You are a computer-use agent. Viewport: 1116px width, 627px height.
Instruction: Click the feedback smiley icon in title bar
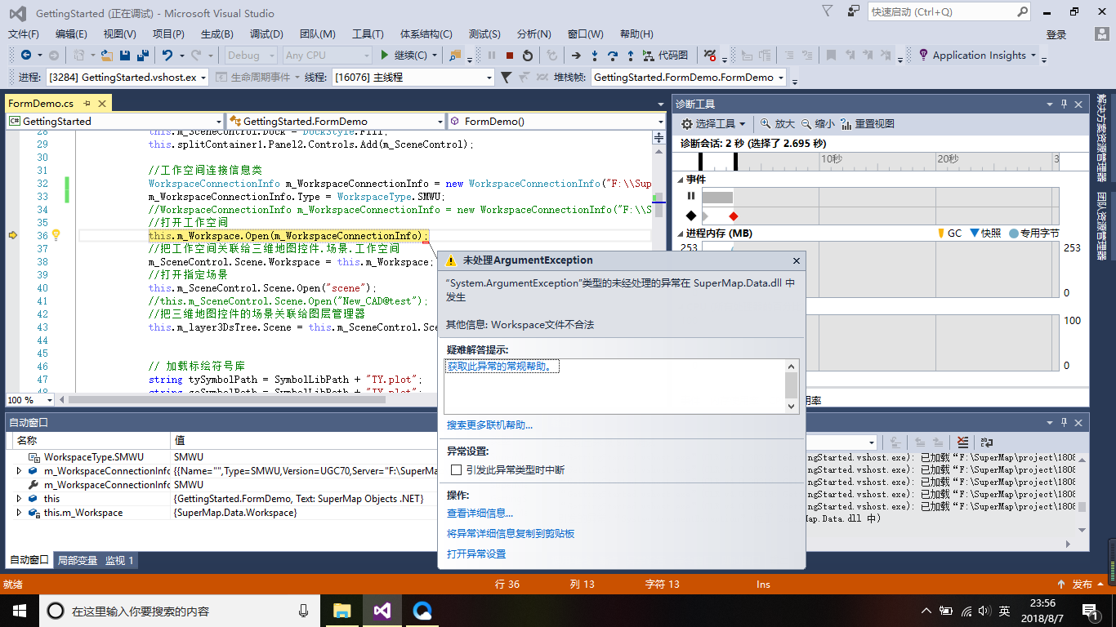click(x=854, y=11)
